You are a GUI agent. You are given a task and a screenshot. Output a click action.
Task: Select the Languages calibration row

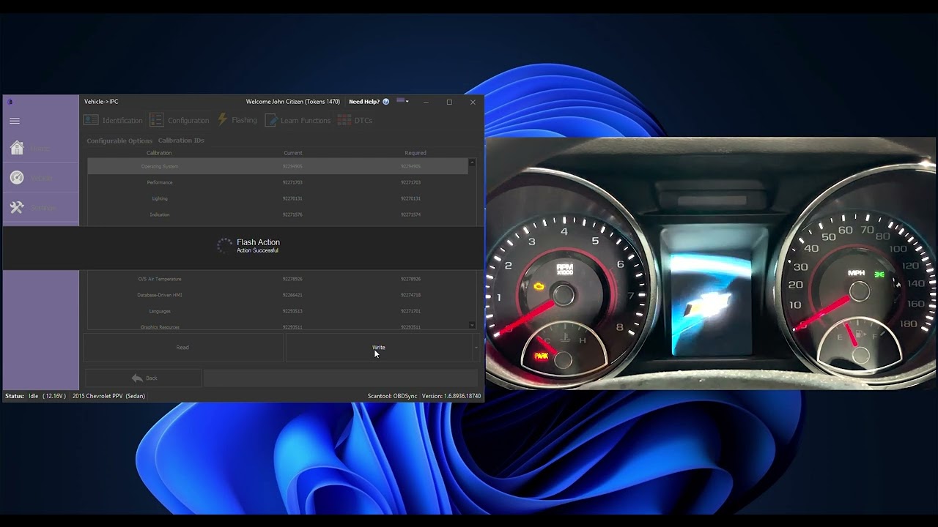[x=277, y=311]
